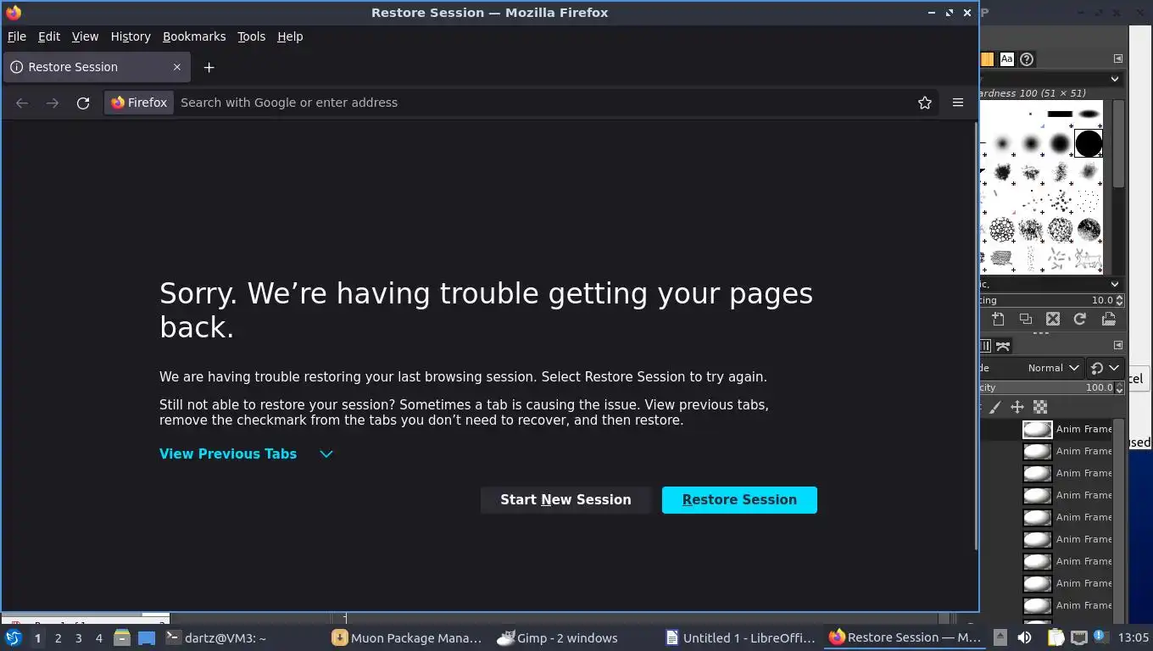Viewport: 1153px width, 651px height.
Task: Open GIMP question-mark dock tab
Action: pyautogui.click(x=1027, y=59)
